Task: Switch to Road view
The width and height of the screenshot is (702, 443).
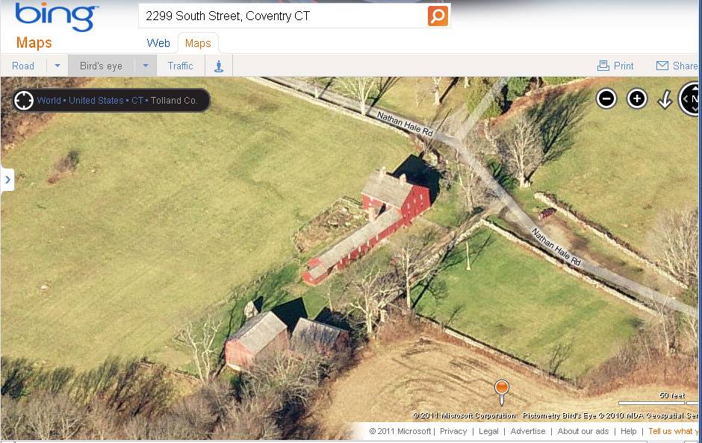Action: point(23,66)
